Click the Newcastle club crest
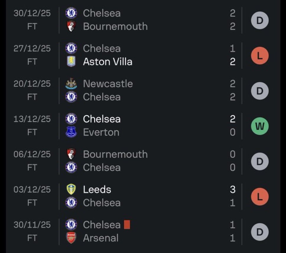 pos(71,84)
